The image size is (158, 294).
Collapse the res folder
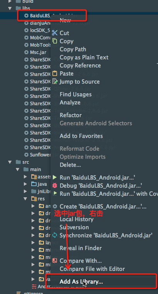25,199
